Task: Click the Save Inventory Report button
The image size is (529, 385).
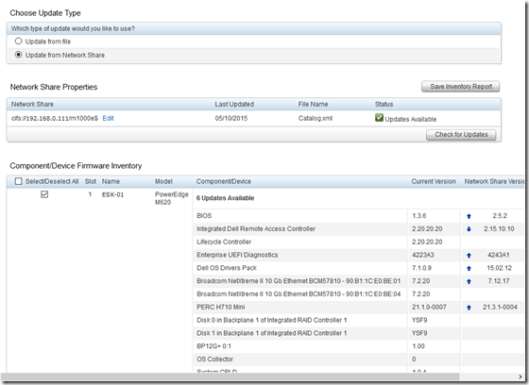Action: coord(461,87)
